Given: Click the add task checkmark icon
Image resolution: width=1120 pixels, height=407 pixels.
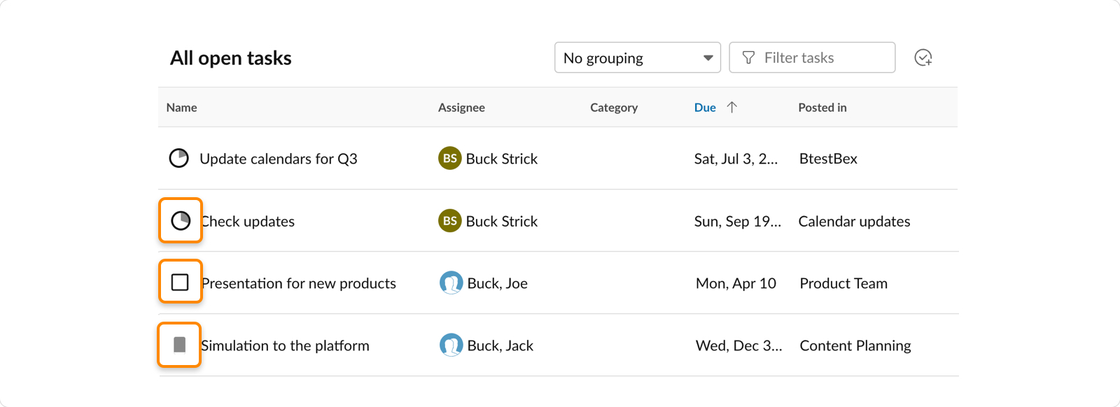Looking at the screenshot, I should [923, 57].
